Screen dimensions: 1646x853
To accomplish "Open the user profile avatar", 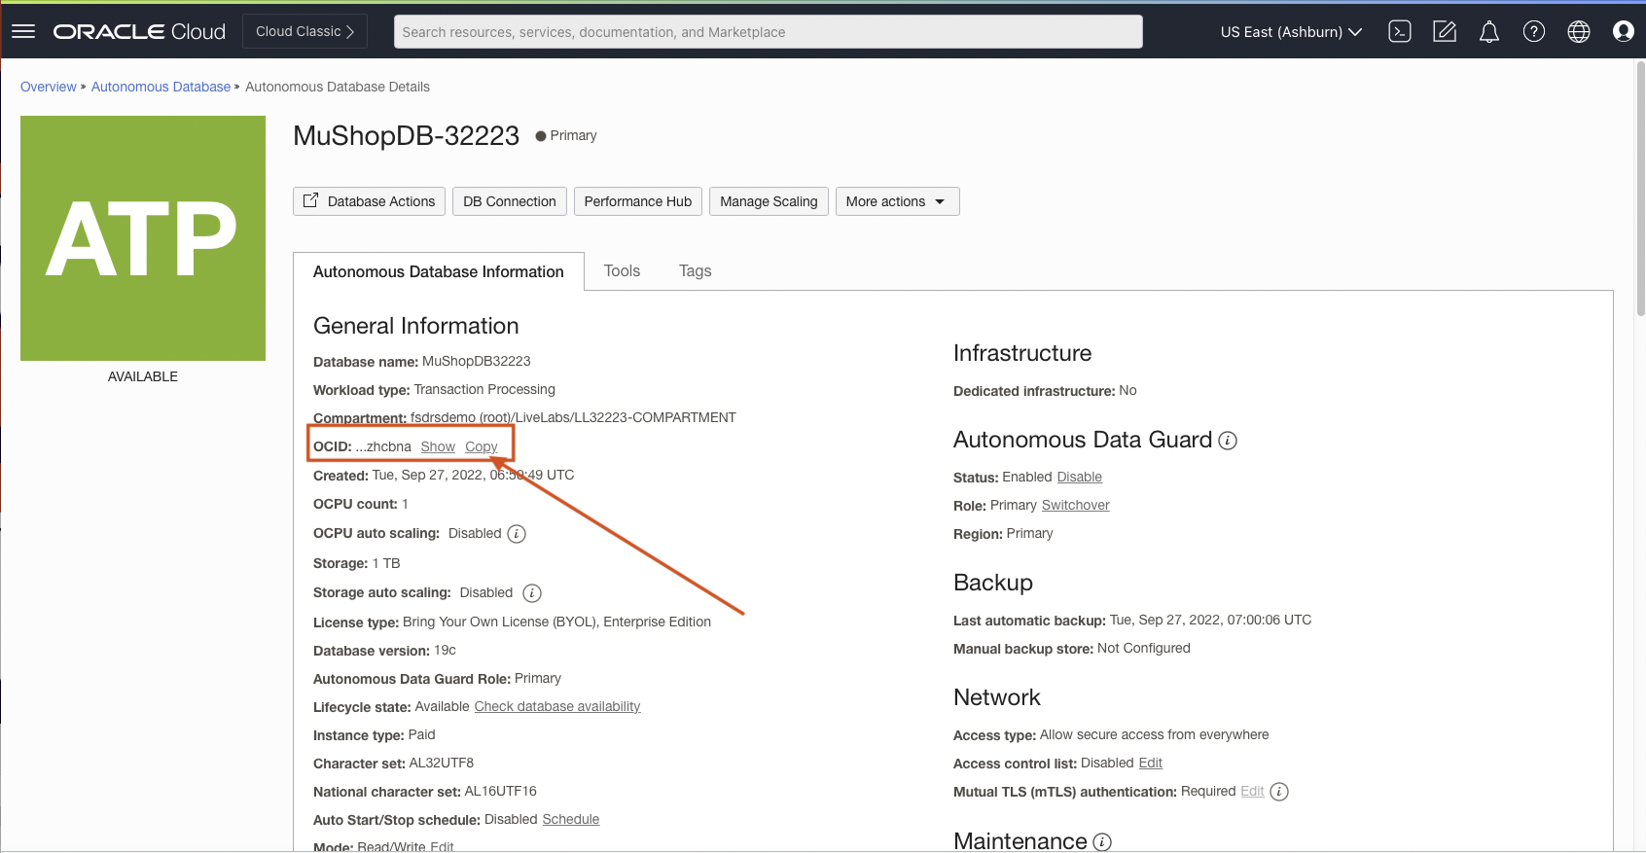I will tap(1623, 32).
